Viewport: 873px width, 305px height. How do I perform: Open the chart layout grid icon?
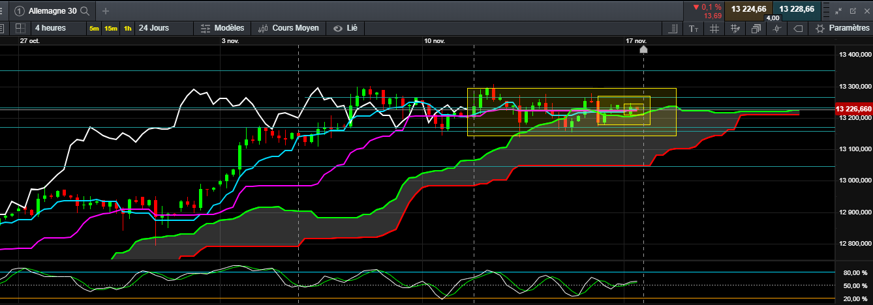pos(20,28)
